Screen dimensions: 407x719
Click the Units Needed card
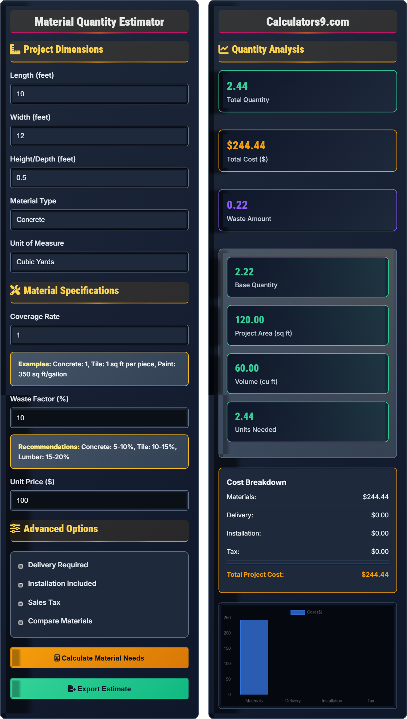point(308,422)
